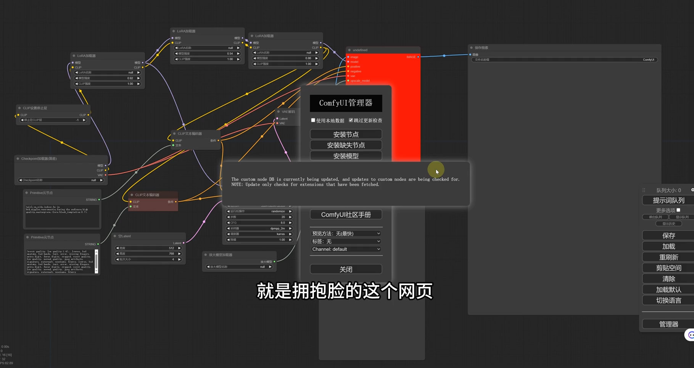
Task: Click the 安装节点 button
Action: pyautogui.click(x=346, y=134)
